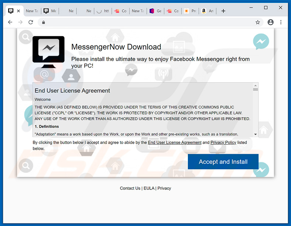291x226 pixels.
Task: Click the 'MessengerNow Download' title
Action: pyautogui.click(x=116, y=47)
